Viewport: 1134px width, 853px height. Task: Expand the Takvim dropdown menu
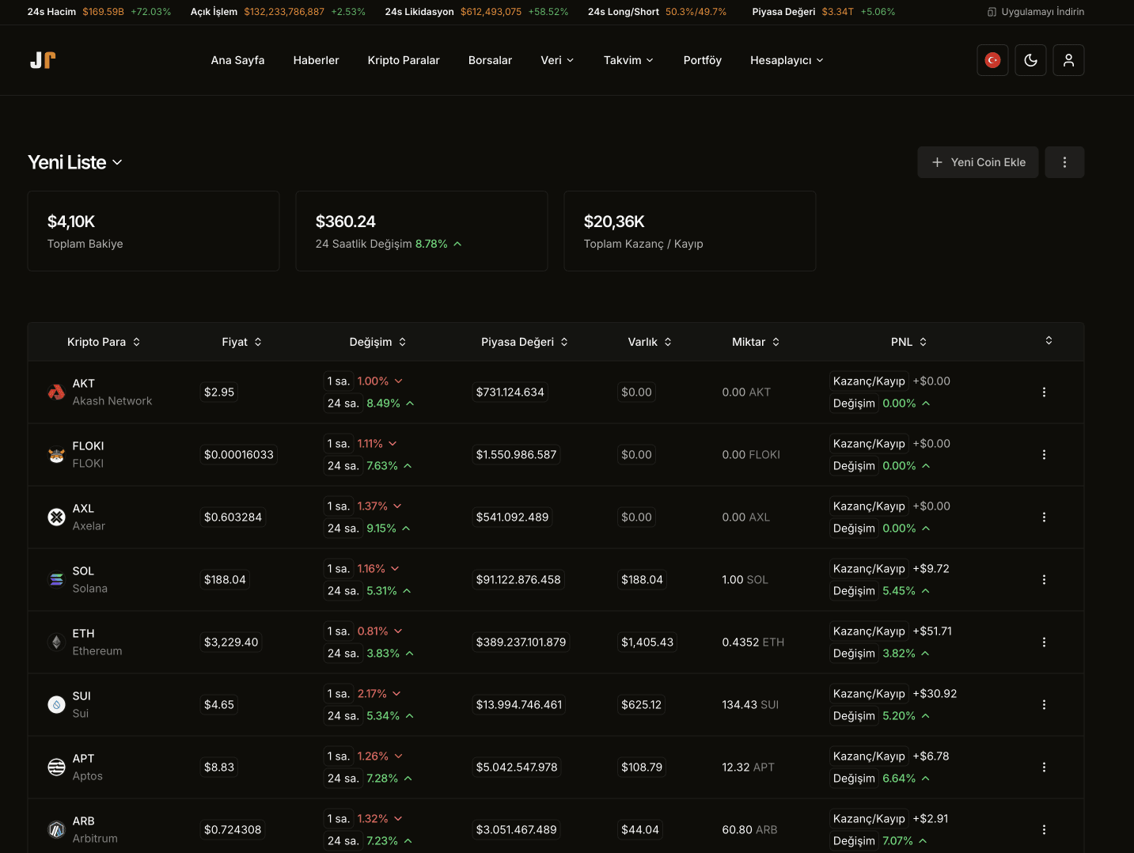click(x=628, y=60)
